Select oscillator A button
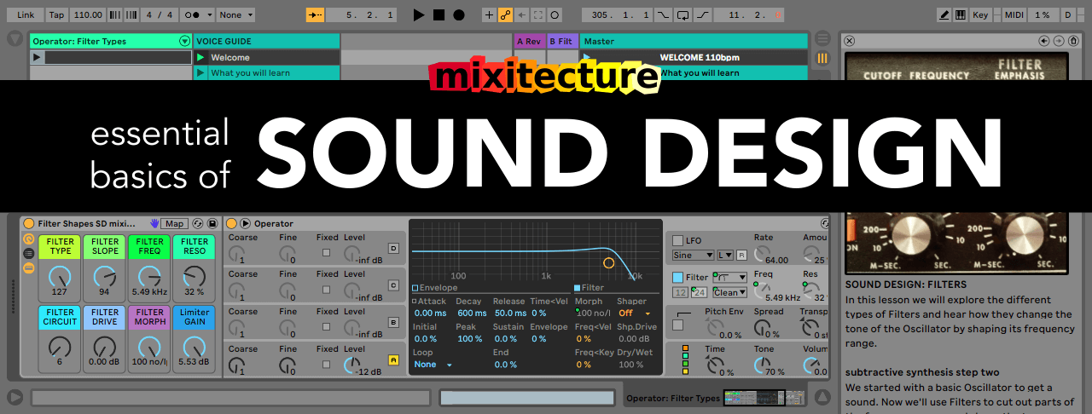This screenshot has width=1092, height=414. click(393, 360)
